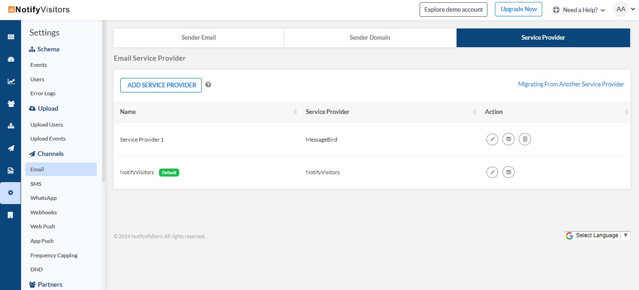Image resolution: width=639 pixels, height=290 pixels.
Task: Switch to the Sender Email tab
Action: click(x=199, y=38)
